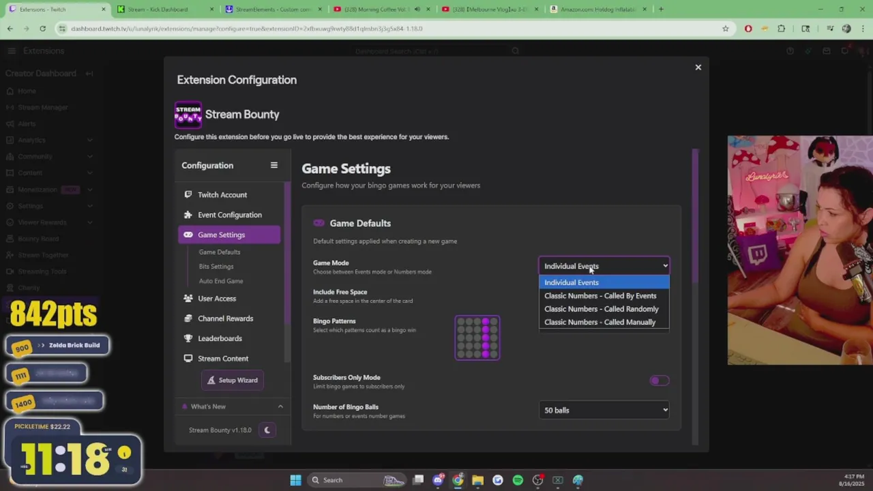Open the browser Extensions puzzle icon
The image size is (873, 491).
click(781, 29)
